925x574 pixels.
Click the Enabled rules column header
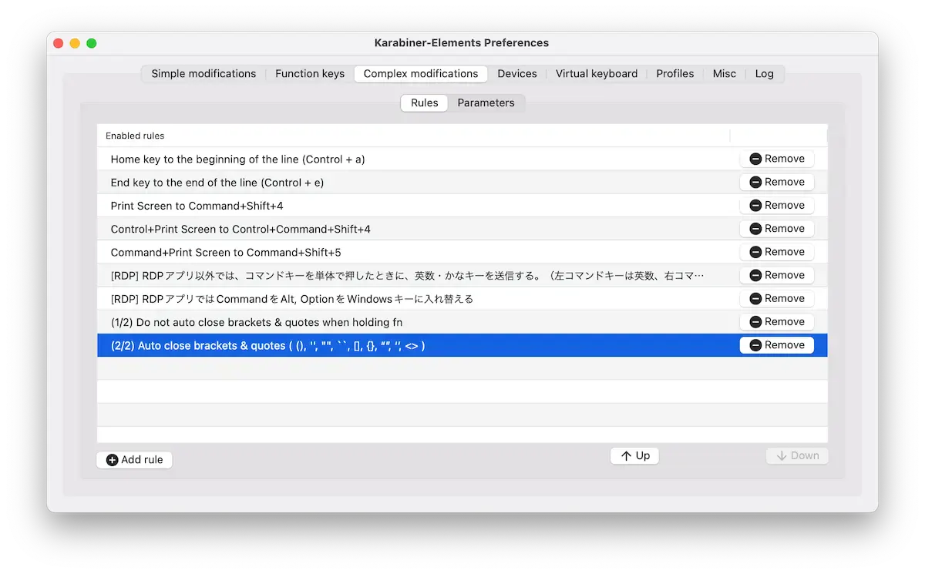coord(414,136)
